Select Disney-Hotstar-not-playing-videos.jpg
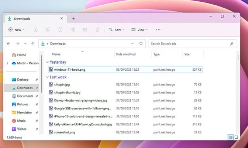Screen dimensions: 248x148 tap(125, 100)
